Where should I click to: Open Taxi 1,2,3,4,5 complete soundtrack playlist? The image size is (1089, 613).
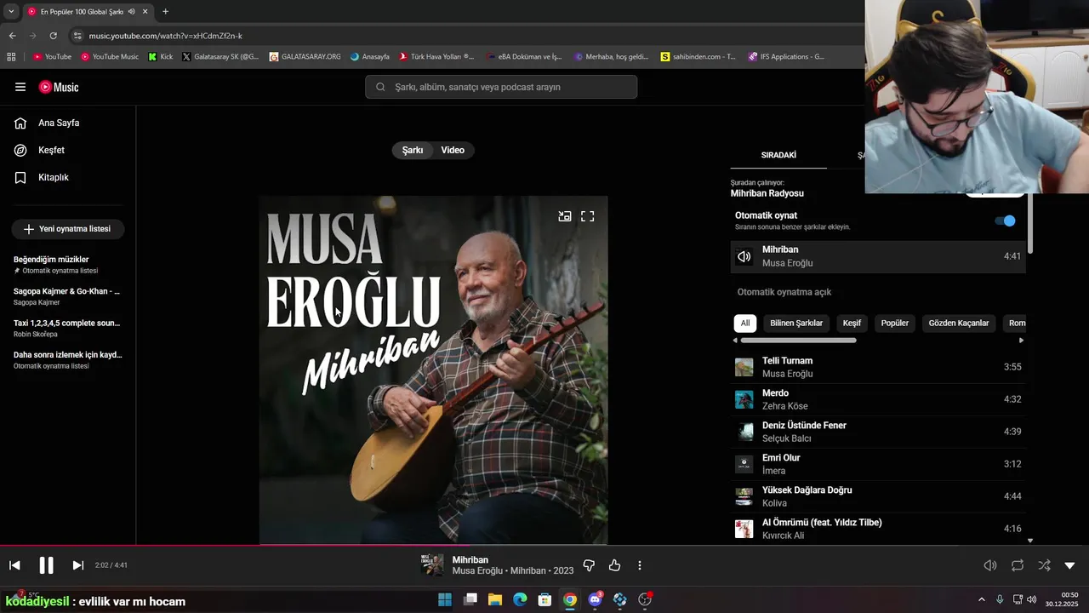coord(68,328)
